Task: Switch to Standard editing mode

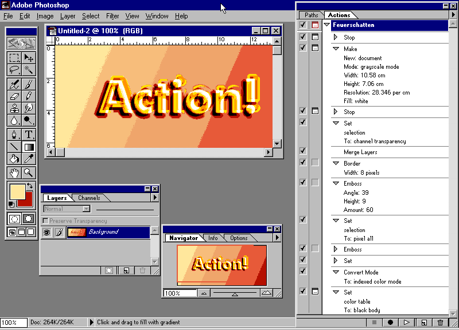Action: (14, 219)
